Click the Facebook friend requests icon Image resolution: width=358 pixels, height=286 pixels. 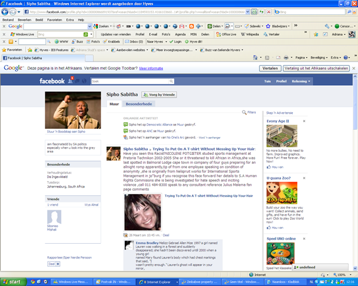coord(70,81)
